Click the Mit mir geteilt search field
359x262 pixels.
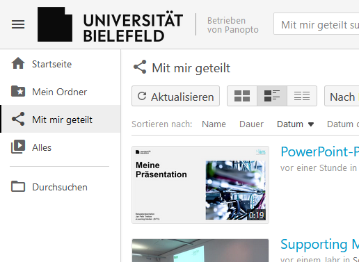tap(317, 24)
